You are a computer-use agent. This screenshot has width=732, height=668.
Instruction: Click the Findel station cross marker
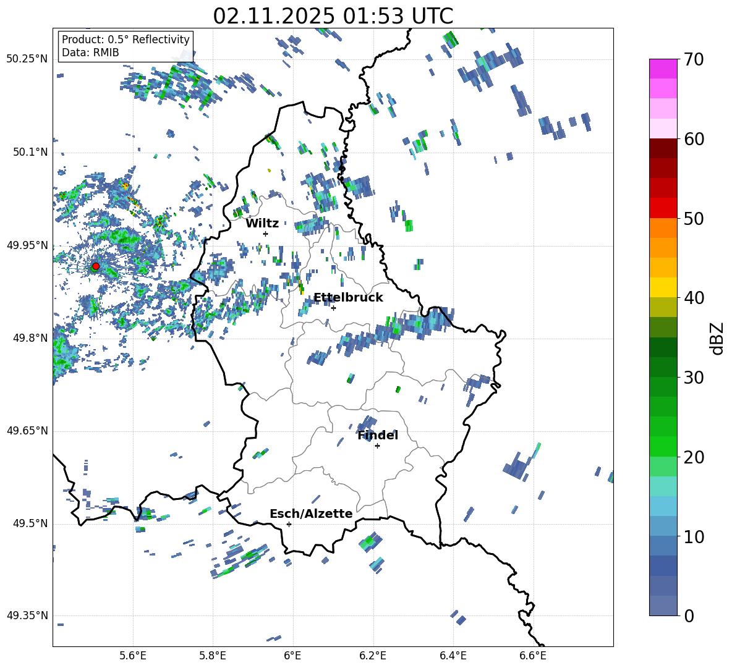(378, 446)
